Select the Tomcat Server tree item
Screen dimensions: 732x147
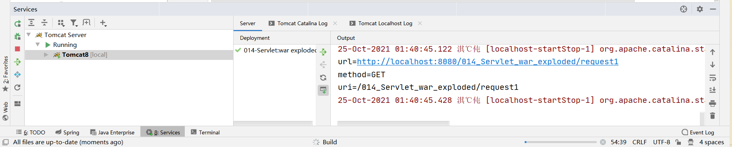(x=65, y=35)
